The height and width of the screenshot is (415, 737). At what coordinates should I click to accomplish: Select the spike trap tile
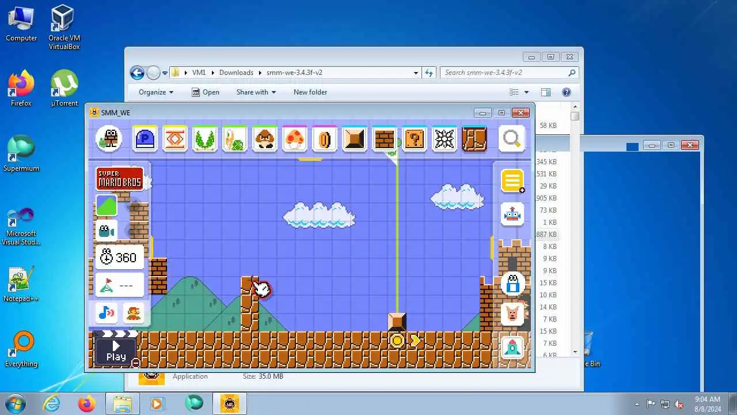click(x=445, y=139)
